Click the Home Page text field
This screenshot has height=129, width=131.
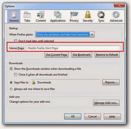tap(73, 48)
